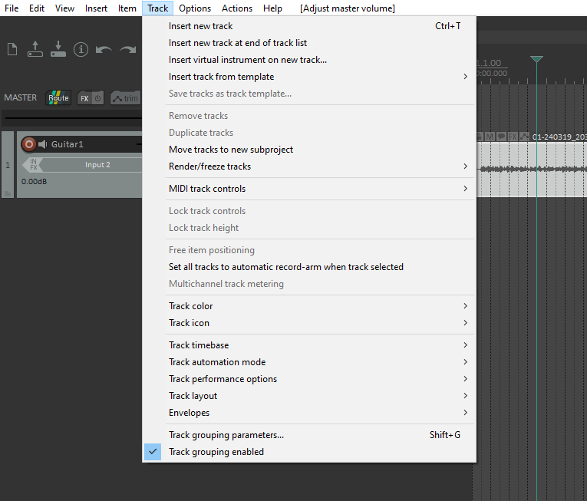This screenshot has width=587, height=501.
Task: Toggle record arm on the Guitar1 track
Action: (29, 144)
